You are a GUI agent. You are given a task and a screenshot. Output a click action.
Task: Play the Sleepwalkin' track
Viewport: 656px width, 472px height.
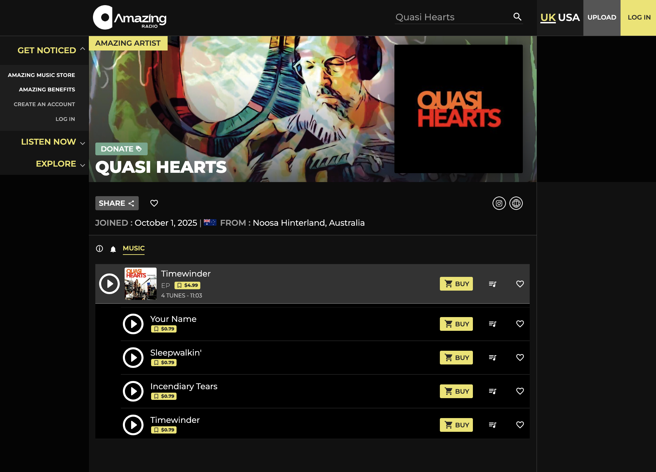133,358
